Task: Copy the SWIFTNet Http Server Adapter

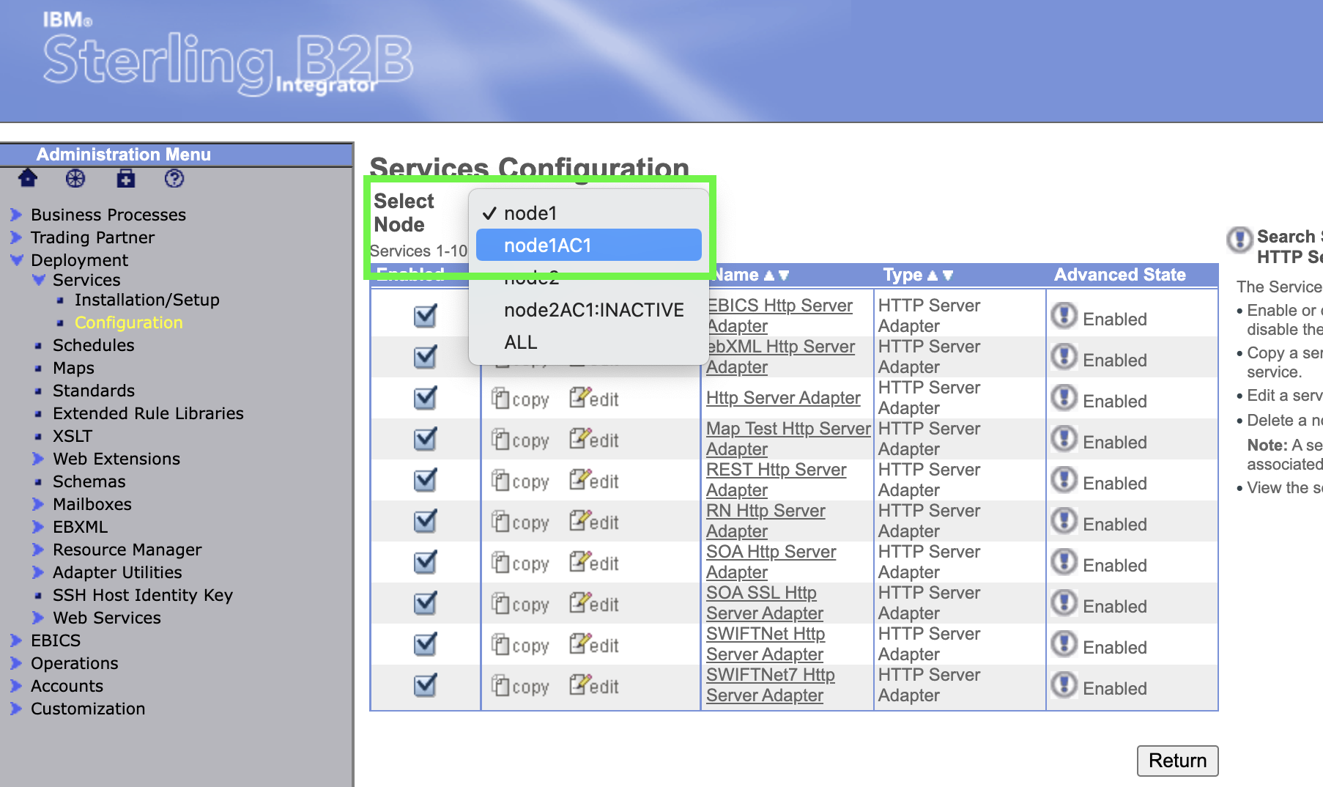Action: pyautogui.click(x=520, y=645)
